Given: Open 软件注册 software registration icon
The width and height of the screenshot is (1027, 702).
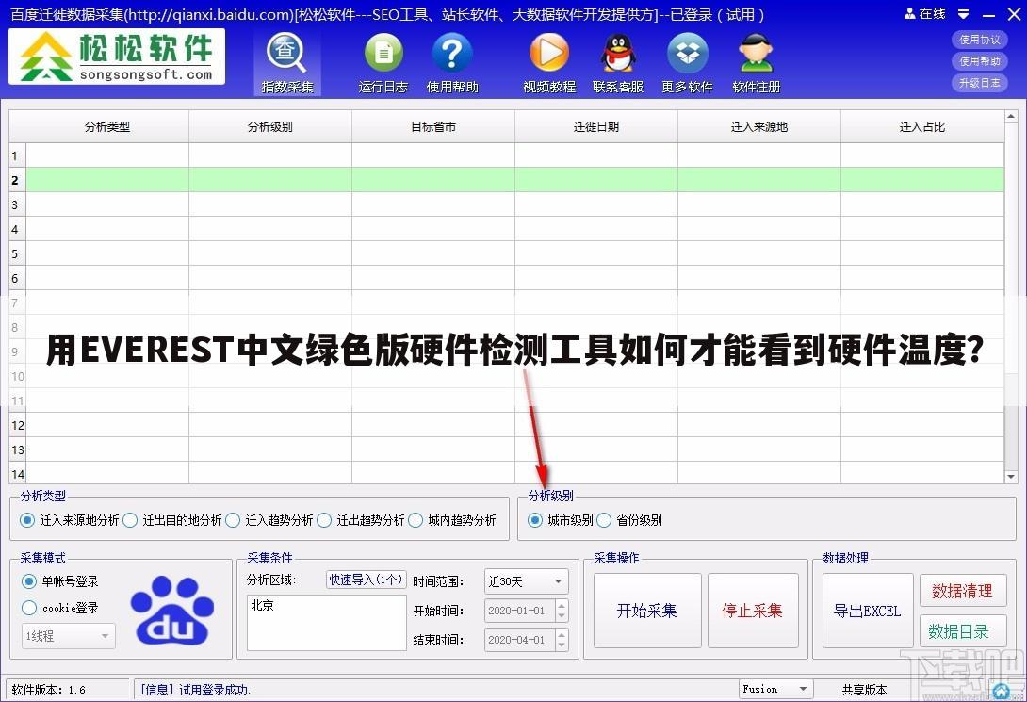Looking at the screenshot, I should (x=756, y=64).
